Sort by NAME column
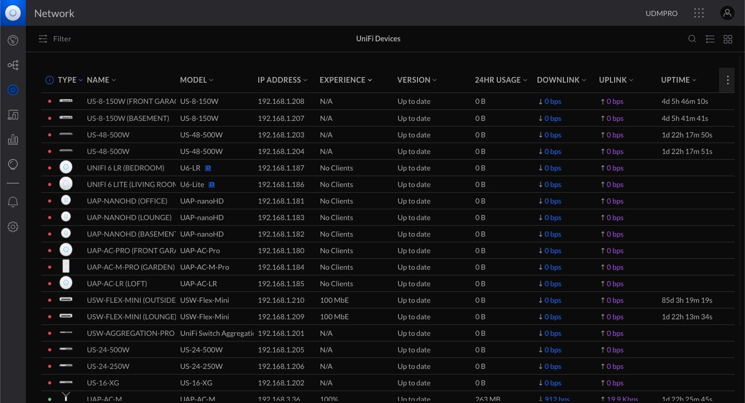The height and width of the screenshot is (403, 745). [101, 80]
